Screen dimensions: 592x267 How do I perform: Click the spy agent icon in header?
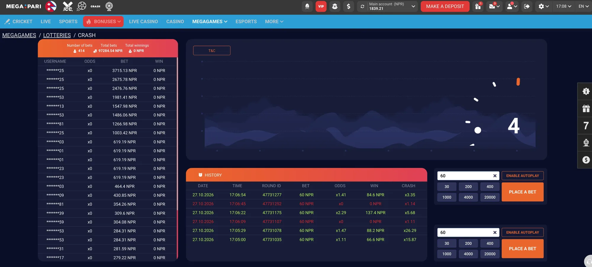[335, 6]
